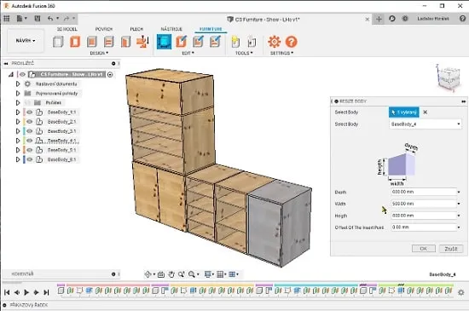Clear the body selection with the X

coord(425,112)
